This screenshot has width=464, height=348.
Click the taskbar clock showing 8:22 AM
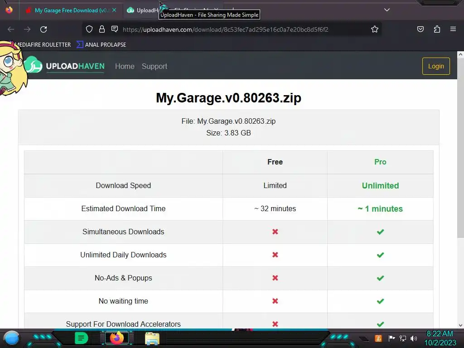click(x=440, y=338)
